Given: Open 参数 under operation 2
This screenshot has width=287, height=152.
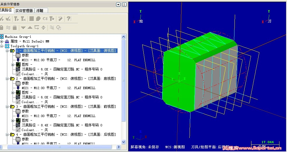Looking at the screenshot, I should tap(25, 83).
